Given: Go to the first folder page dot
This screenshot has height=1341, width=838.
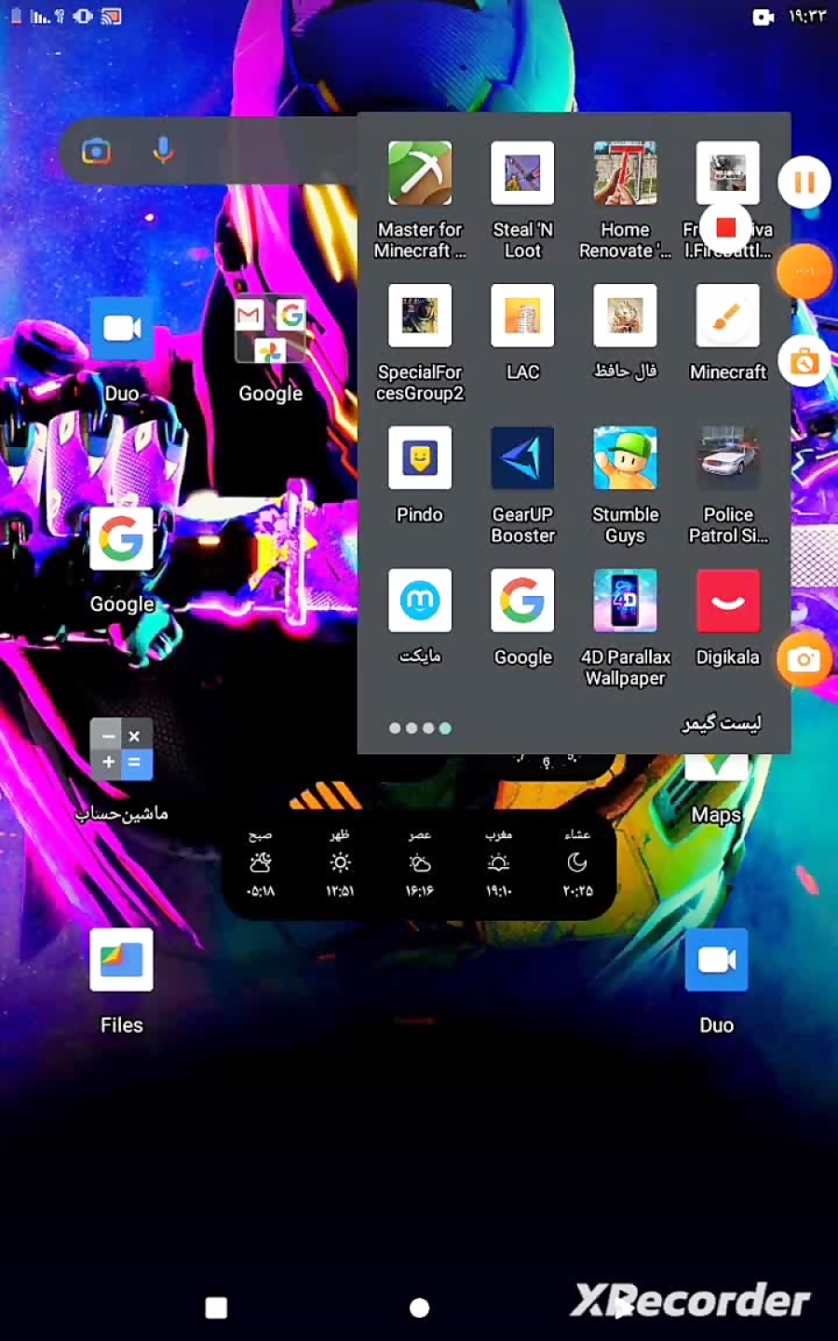Looking at the screenshot, I should point(395,728).
